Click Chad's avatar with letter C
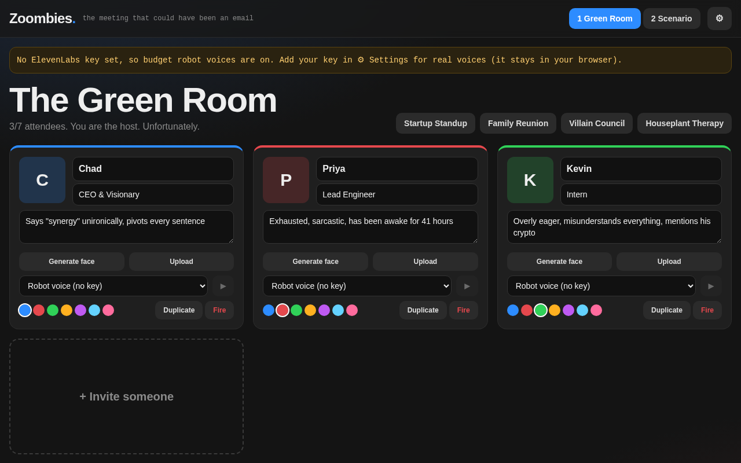 (42, 180)
